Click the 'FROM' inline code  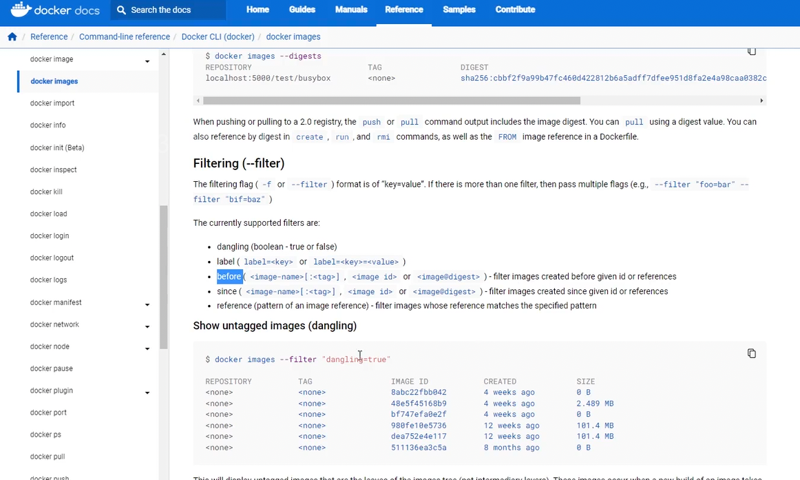tap(507, 137)
